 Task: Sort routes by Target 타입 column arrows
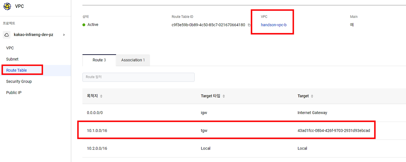pos(224,96)
